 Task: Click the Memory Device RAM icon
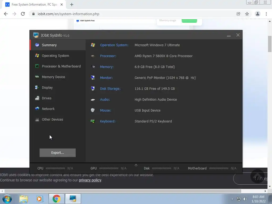37,77
